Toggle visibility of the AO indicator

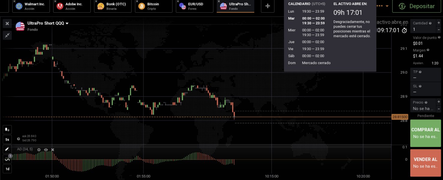(46, 149)
